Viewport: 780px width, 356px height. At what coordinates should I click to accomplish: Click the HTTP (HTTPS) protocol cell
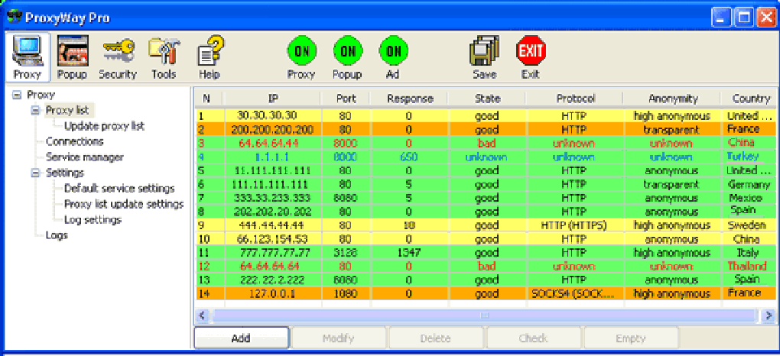click(574, 225)
